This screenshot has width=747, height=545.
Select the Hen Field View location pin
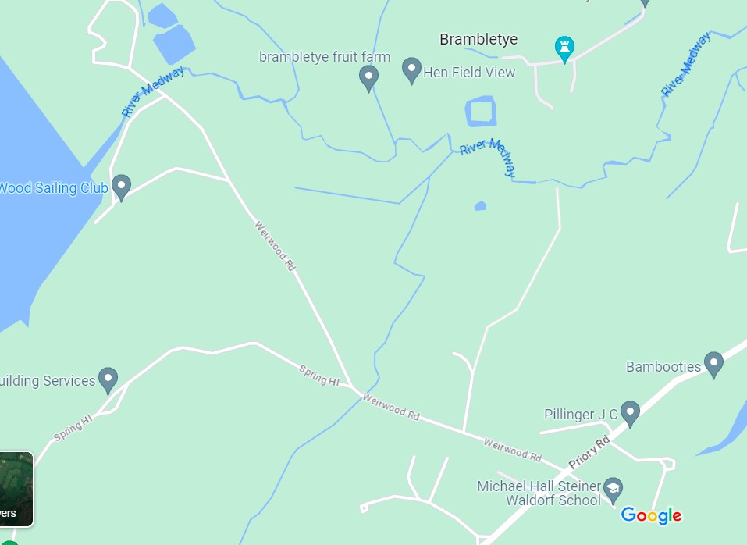(x=411, y=71)
